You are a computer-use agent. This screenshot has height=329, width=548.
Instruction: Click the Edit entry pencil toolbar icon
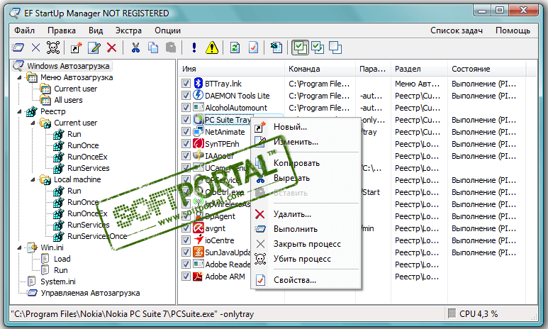[94, 48]
